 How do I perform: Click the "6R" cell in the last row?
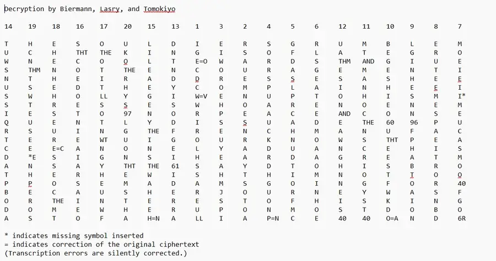pyautogui.click(x=461, y=219)
